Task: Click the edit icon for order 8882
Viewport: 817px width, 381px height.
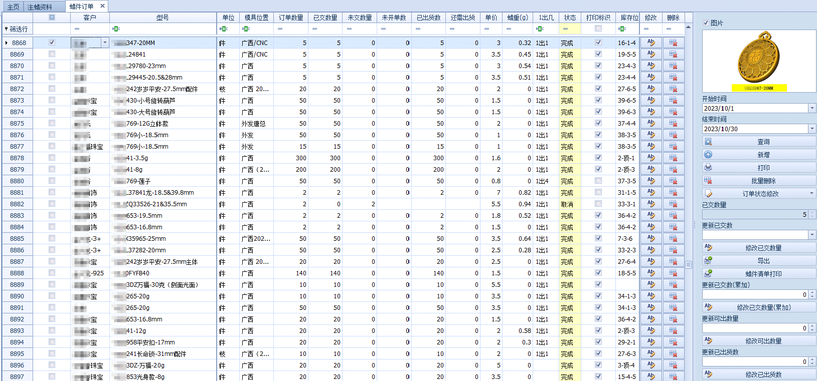Action: coord(651,204)
